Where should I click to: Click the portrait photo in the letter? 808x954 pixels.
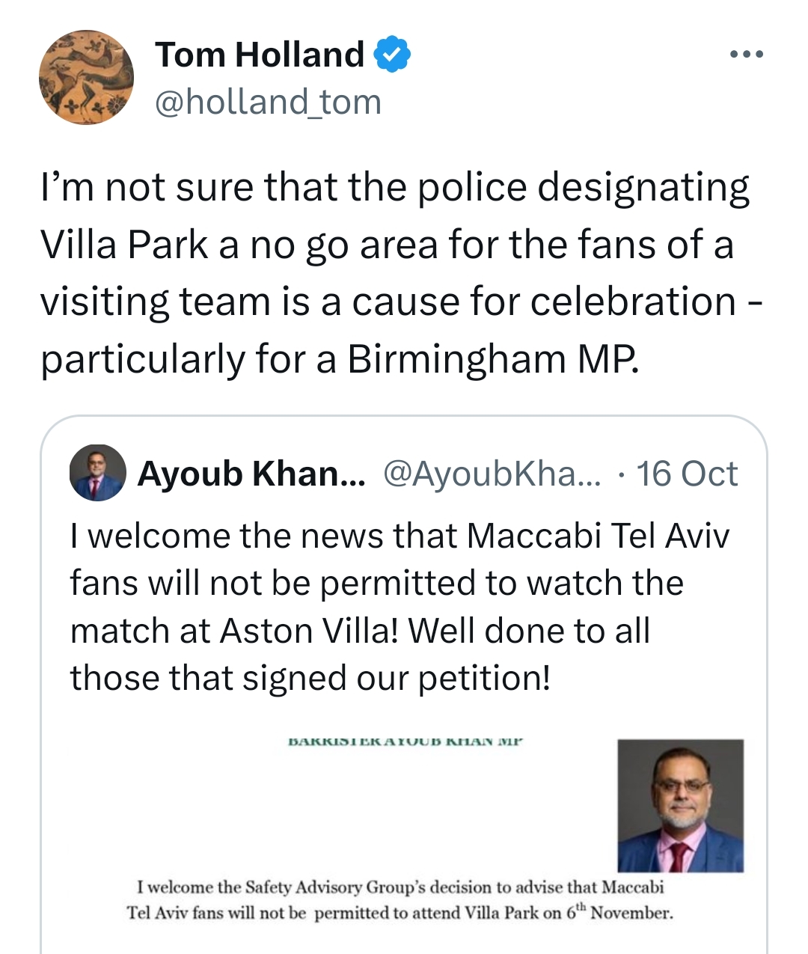[x=680, y=806]
